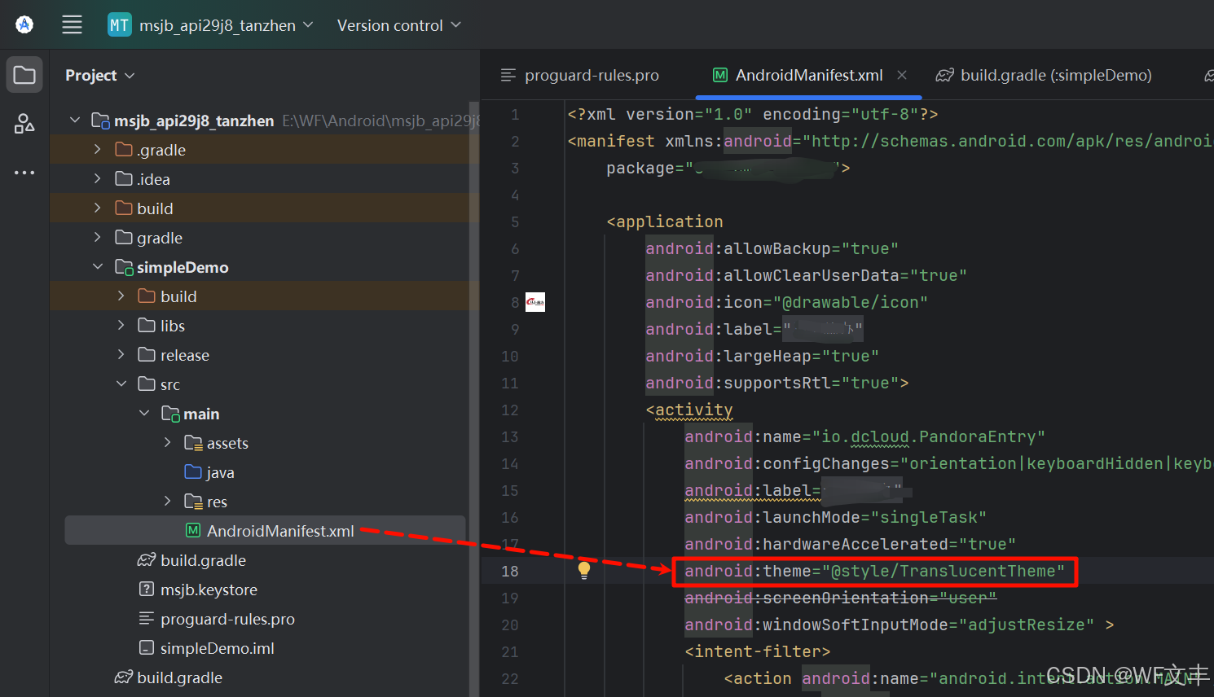Image resolution: width=1214 pixels, height=697 pixels.
Task: Expand the root build folder
Action: [98, 208]
